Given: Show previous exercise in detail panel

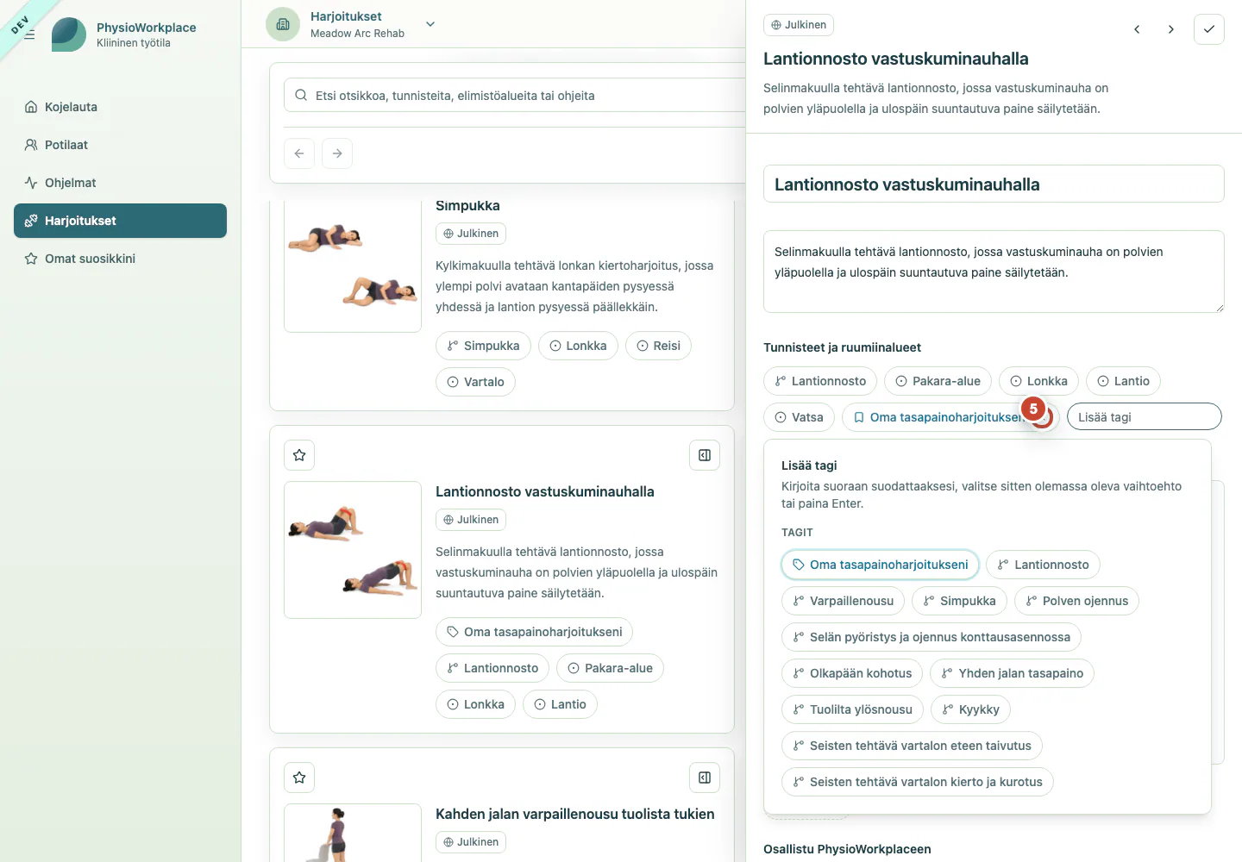Looking at the screenshot, I should [1137, 29].
